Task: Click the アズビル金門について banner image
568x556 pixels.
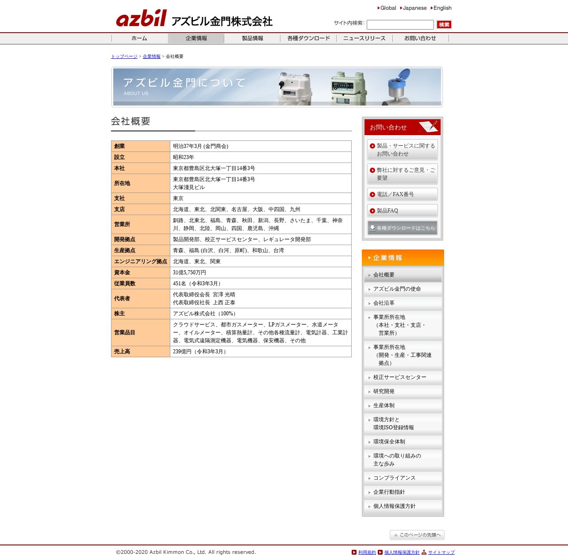Action: (x=277, y=87)
